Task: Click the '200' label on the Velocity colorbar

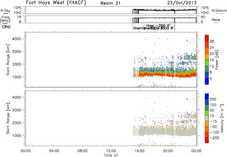Action: (x=213, y=99)
